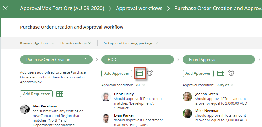Click Joanna Green's Total amount condition
This screenshot has width=262, height=127.
(x=221, y=101)
